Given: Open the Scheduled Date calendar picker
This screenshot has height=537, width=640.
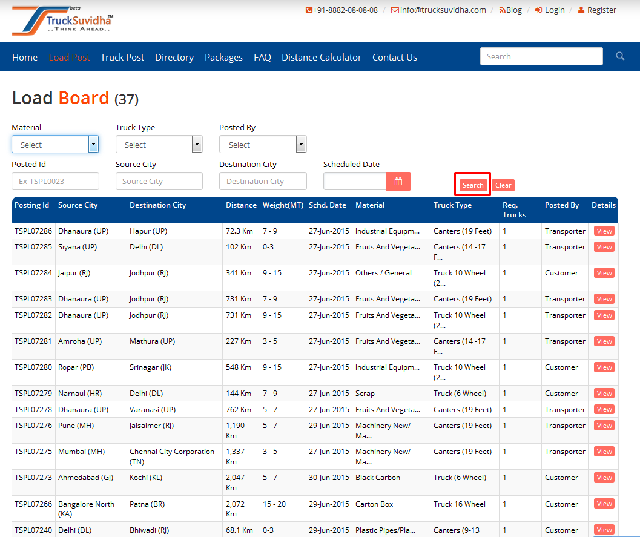Looking at the screenshot, I should pyautogui.click(x=398, y=182).
